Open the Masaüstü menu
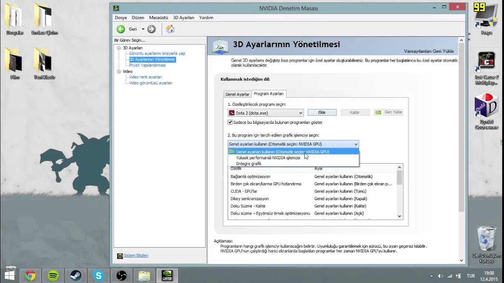Screen dimensions: 504x283 (158, 18)
